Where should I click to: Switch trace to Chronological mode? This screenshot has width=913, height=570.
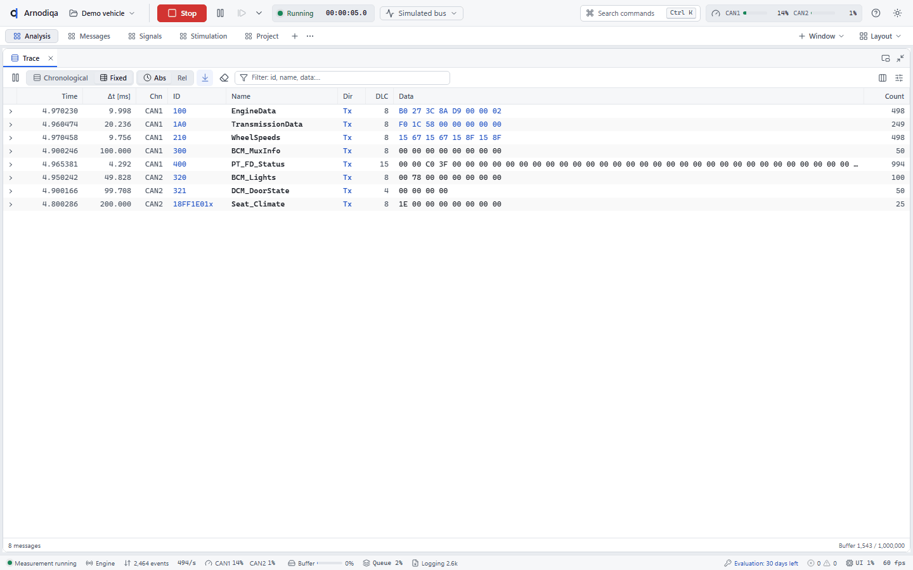61,78
